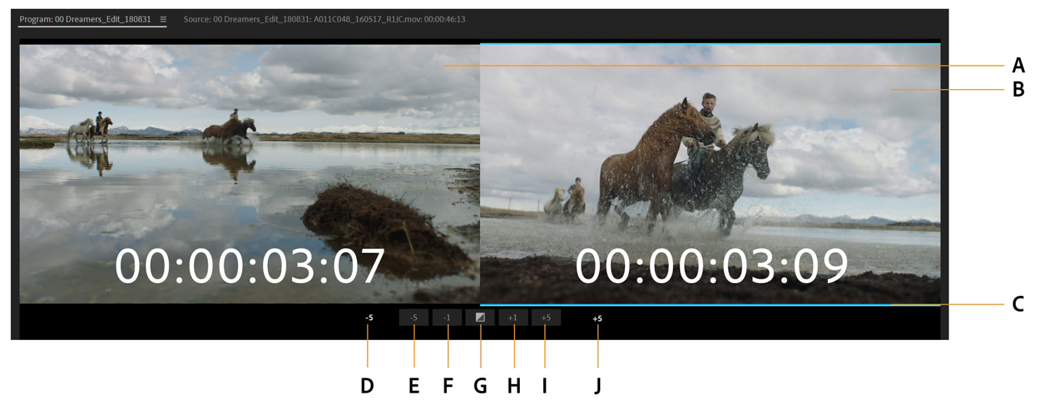Select the outgoing clip frame showing 00:00:03:07
The height and width of the screenshot is (411, 1045).
click(250, 174)
